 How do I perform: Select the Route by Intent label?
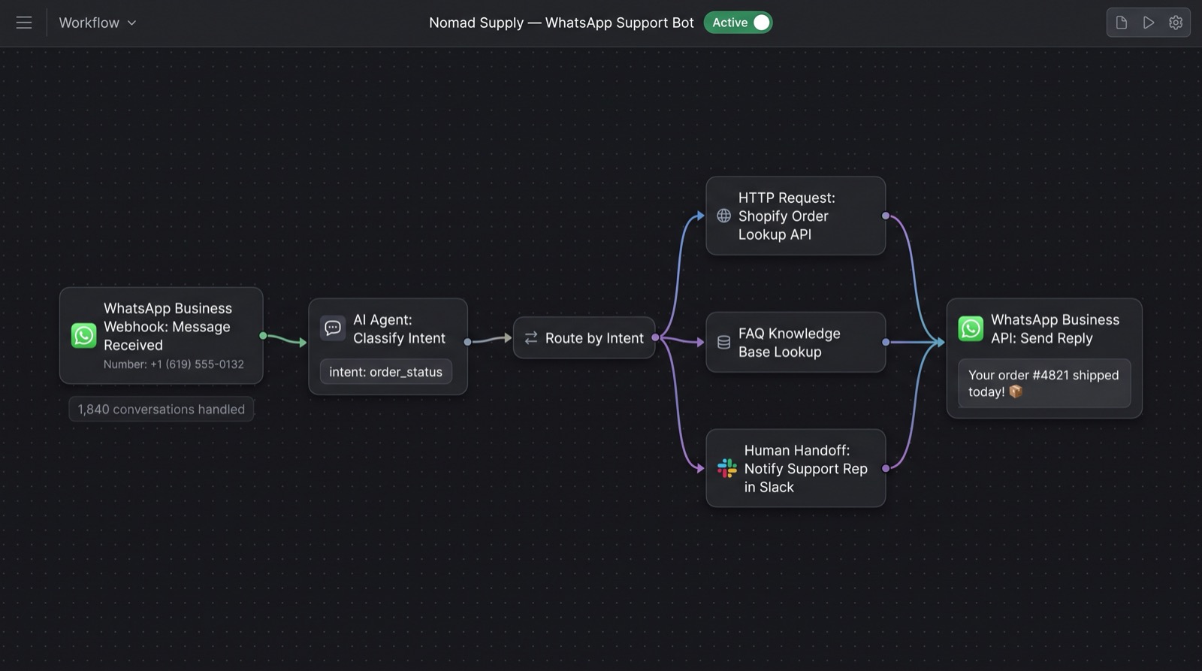[594, 338]
